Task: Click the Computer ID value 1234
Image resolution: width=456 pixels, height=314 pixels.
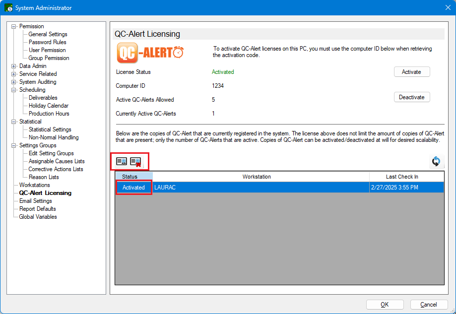Action: 218,86
